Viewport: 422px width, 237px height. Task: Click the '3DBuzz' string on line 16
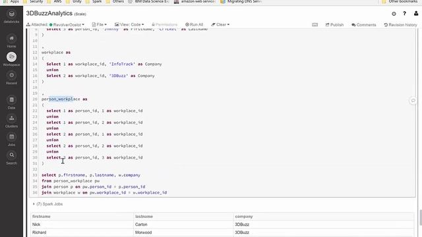click(x=119, y=76)
